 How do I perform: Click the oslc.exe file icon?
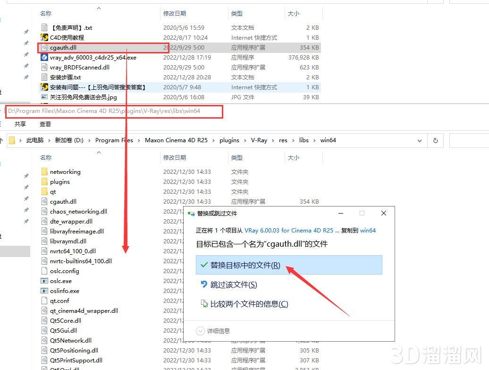[44, 281]
